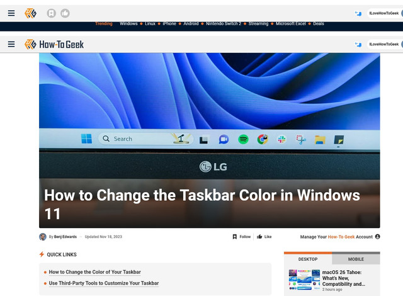The width and height of the screenshot is (403, 296).
Task: Click the QUICK LINKS heading text
Action: point(62,254)
